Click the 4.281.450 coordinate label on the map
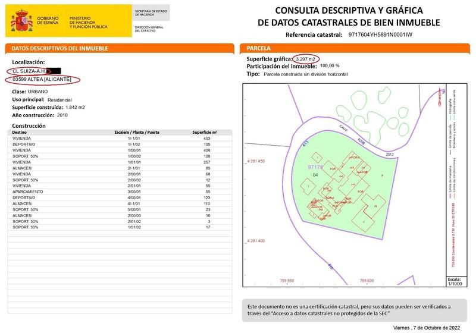The image size is (476, 336). tap(256, 161)
